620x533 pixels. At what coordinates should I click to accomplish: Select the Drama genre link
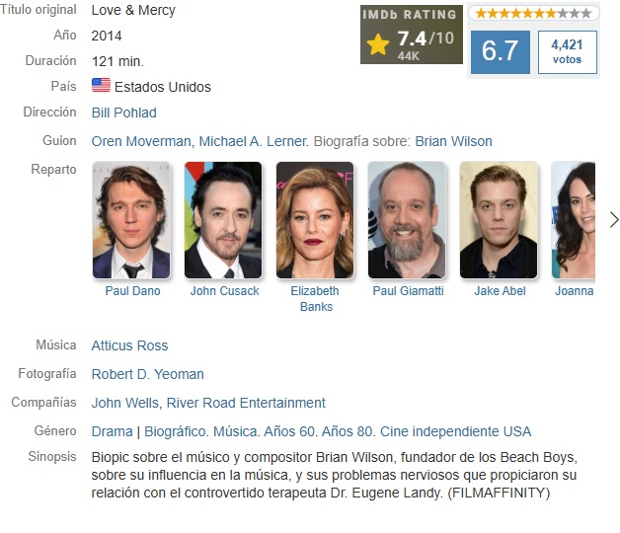point(113,431)
